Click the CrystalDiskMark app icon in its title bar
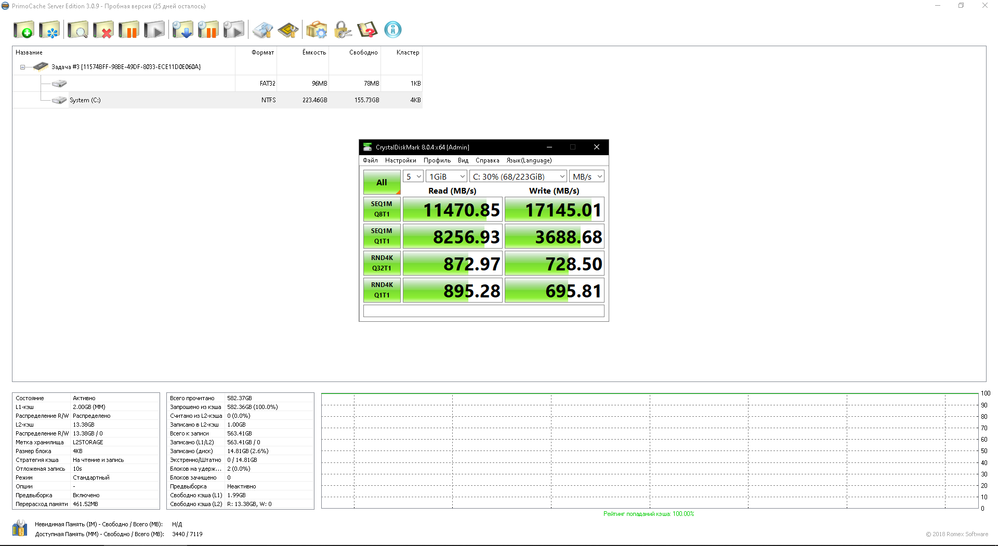The image size is (998, 546). [367, 147]
